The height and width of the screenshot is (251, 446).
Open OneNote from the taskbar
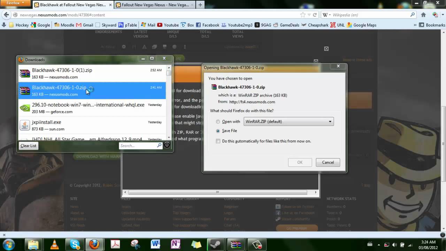click(x=175, y=244)
